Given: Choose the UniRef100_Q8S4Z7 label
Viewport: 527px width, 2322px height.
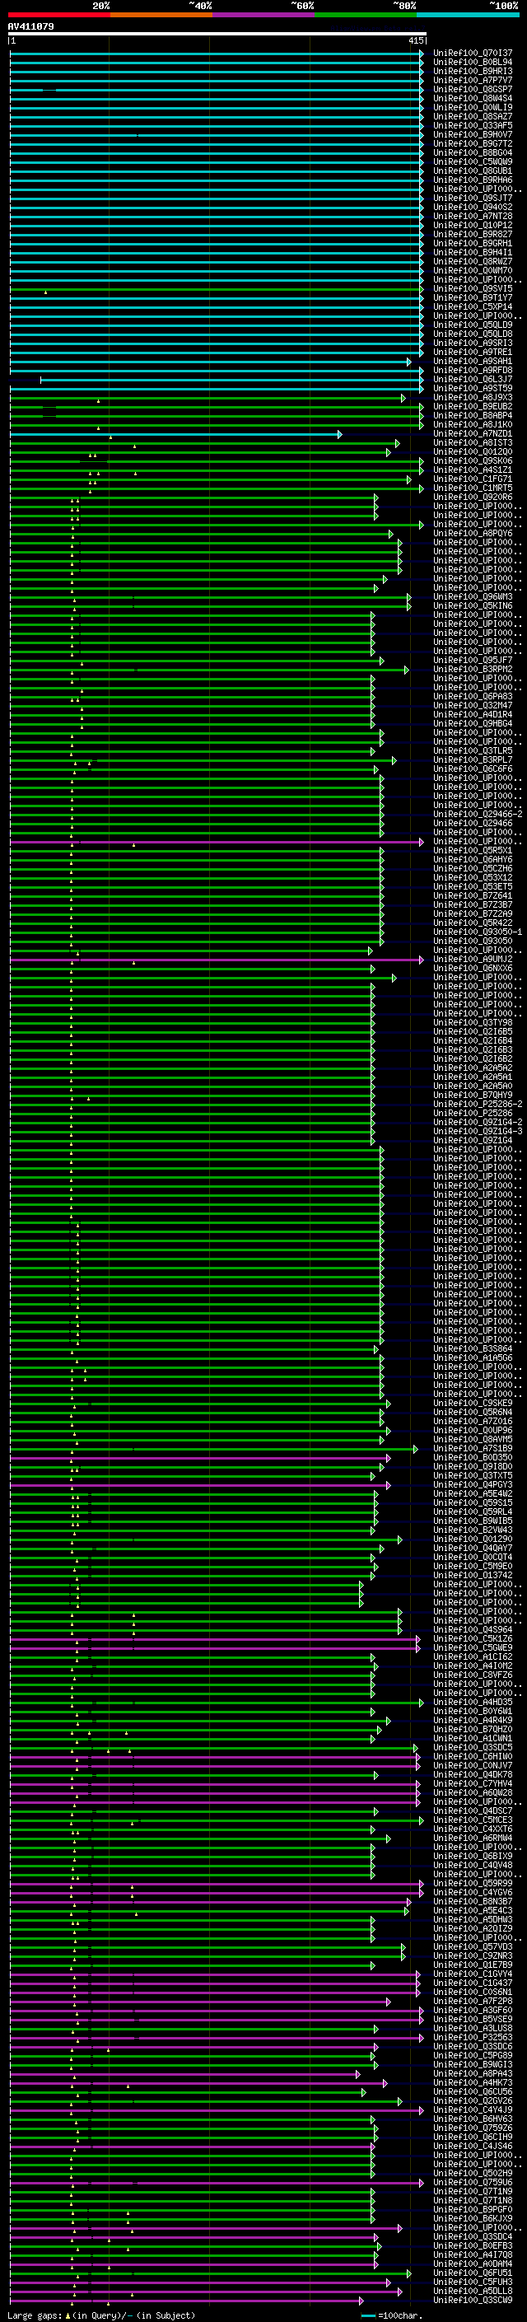Looking at the screenshot, I should pyautogui.click(x=473, y=116).
